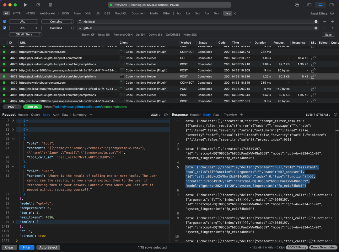
Task: Add a filter row with the plus icon beside github
Action: (x=333, y=28)
